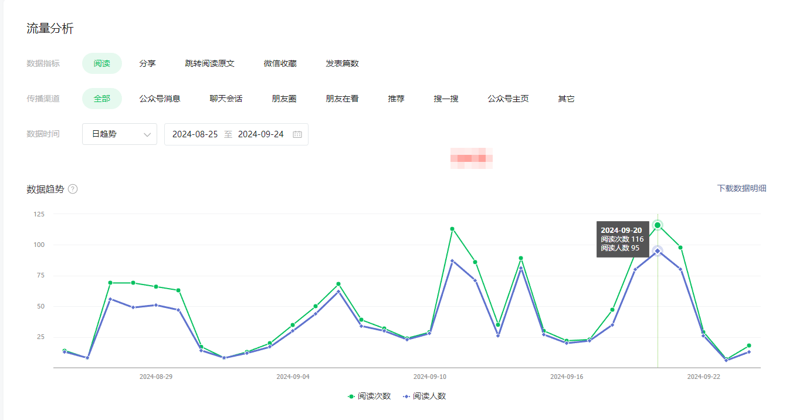Toggle 阅读次数 legend series

370,397
